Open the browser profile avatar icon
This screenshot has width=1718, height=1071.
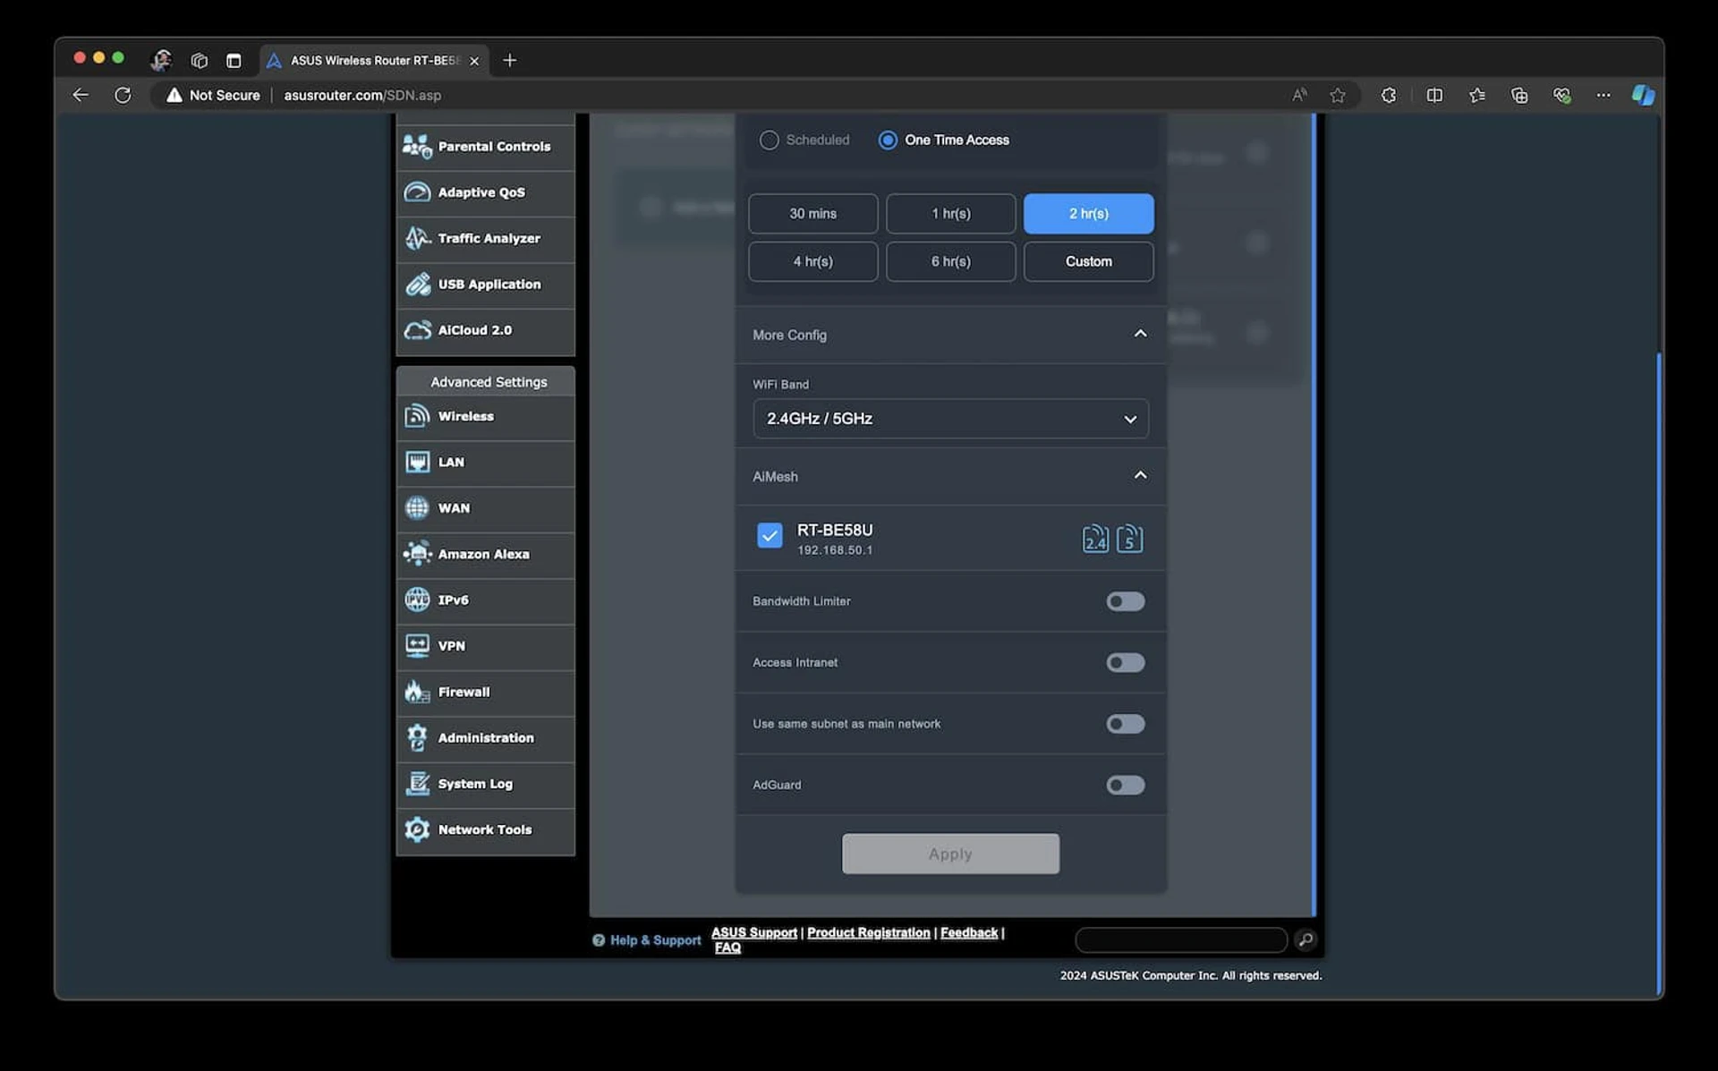(161, 60)
